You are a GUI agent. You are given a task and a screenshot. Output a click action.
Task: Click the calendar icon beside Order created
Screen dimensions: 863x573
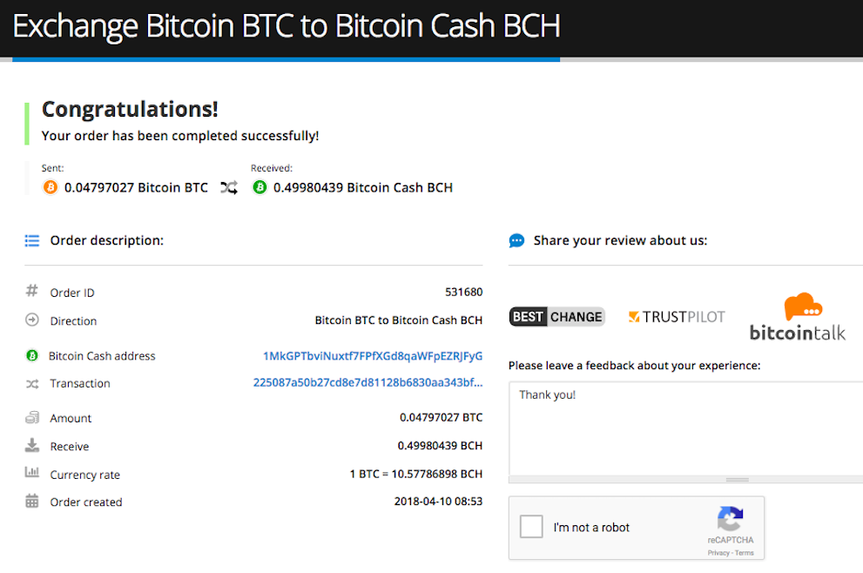tap(32, 501)
